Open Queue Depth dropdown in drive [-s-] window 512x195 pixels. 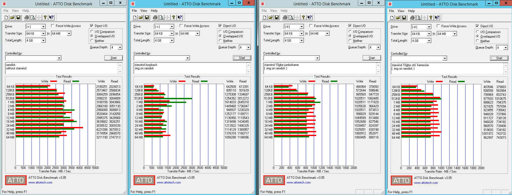pos(248,47)
